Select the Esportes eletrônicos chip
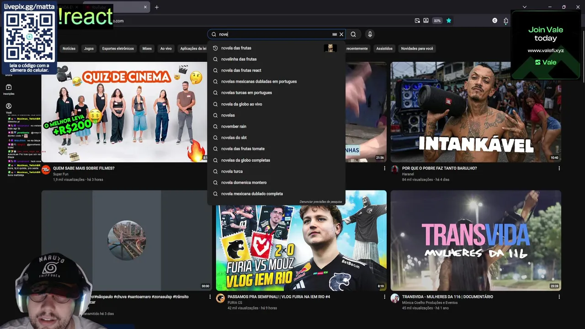The image size is (585, 329). (118, 48)
